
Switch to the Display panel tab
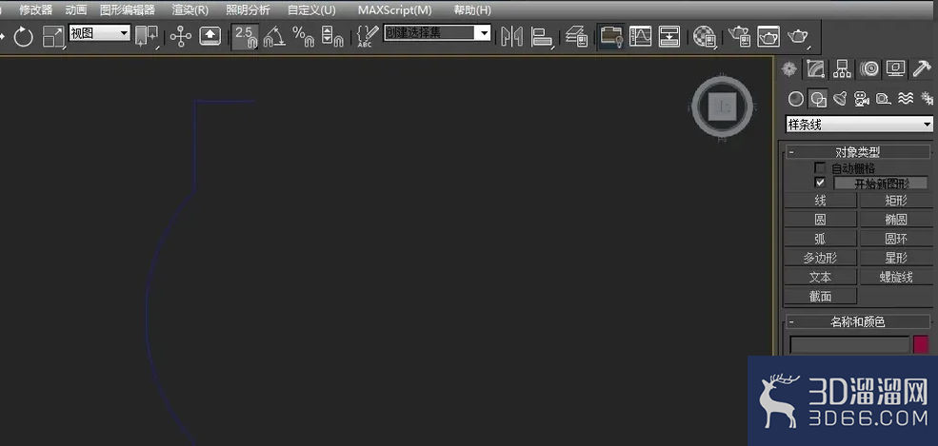pyautogui.click(x=895, y=69)
